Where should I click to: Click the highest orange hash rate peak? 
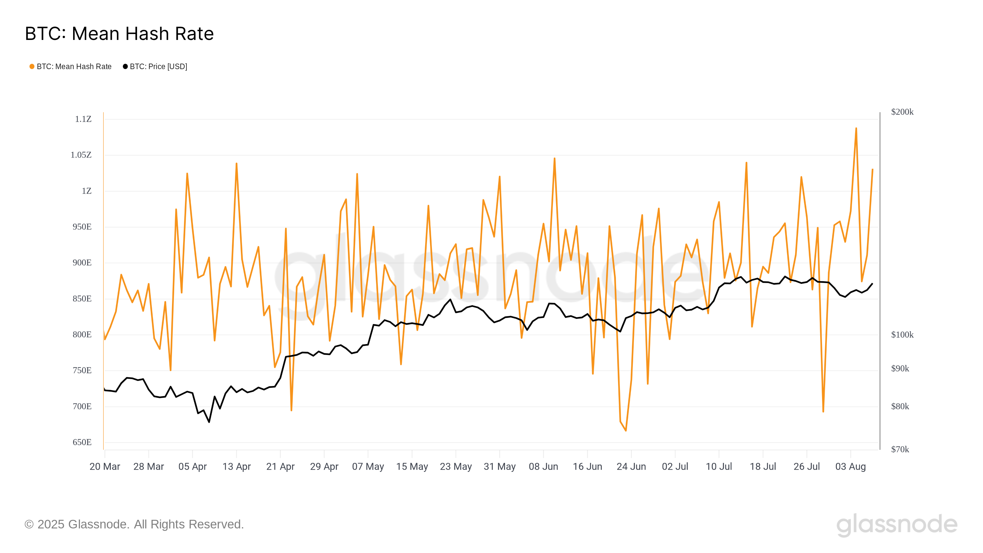[x=856, y=129]
